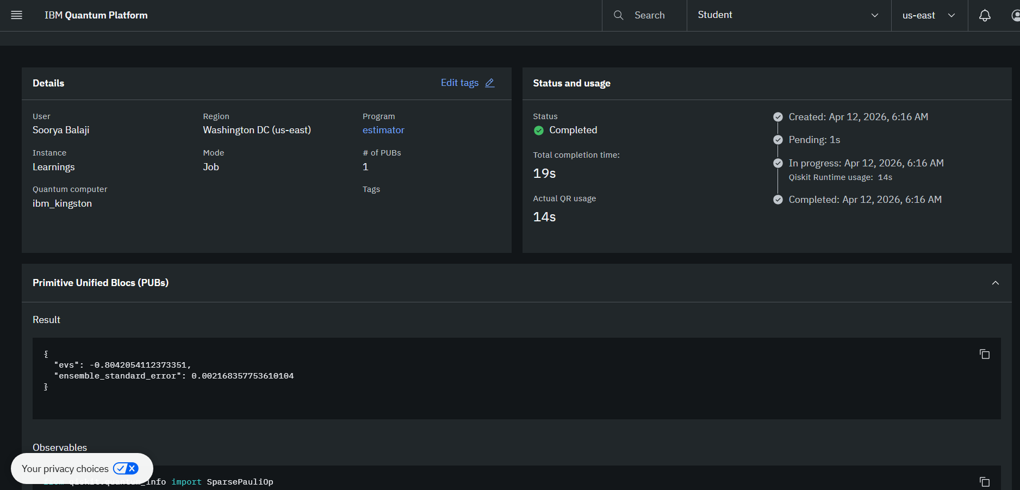Click the Actual QR usage value 14s
Screen dimensions: 1020x490
pyautogui.click(x=544, y=217)
